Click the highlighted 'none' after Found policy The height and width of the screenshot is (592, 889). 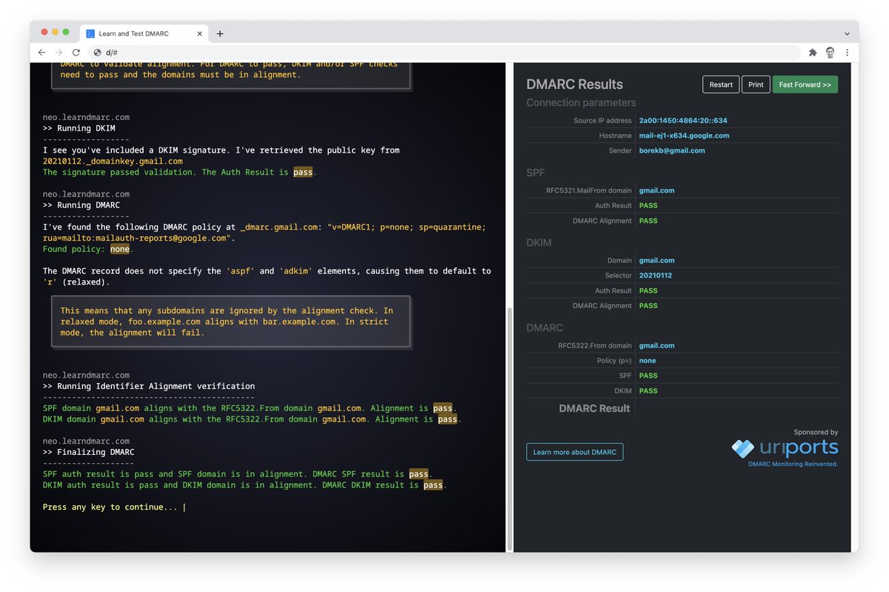tap(120, 250)
